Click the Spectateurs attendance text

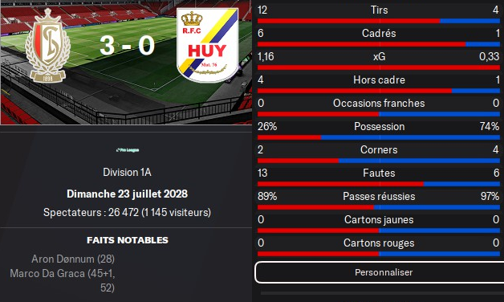[x=127, y=213]
